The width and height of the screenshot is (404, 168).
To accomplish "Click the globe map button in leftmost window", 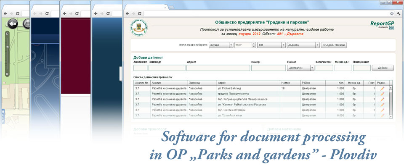I will pyautogui.click(x=27, y=24).
